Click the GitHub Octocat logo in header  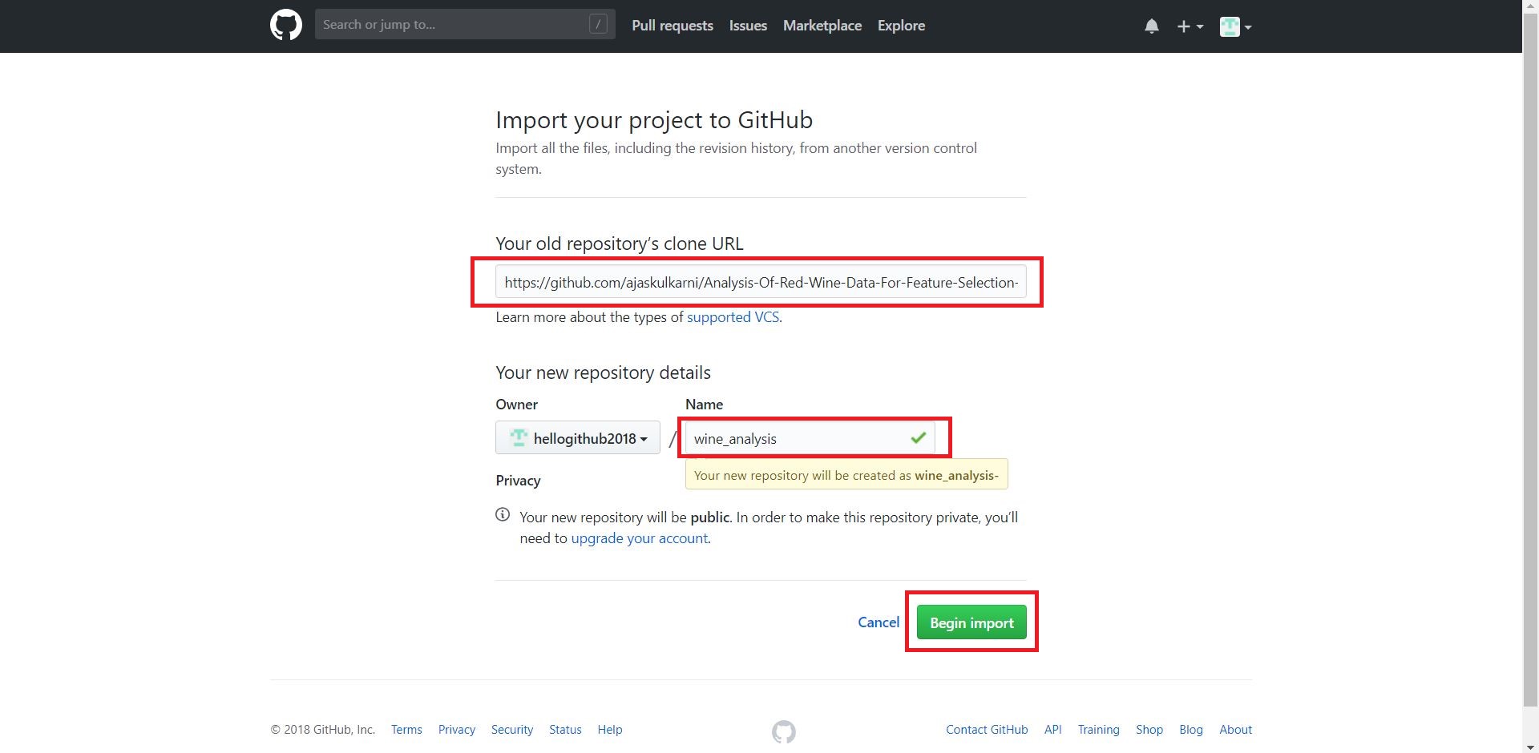click(x=286, y=26)
